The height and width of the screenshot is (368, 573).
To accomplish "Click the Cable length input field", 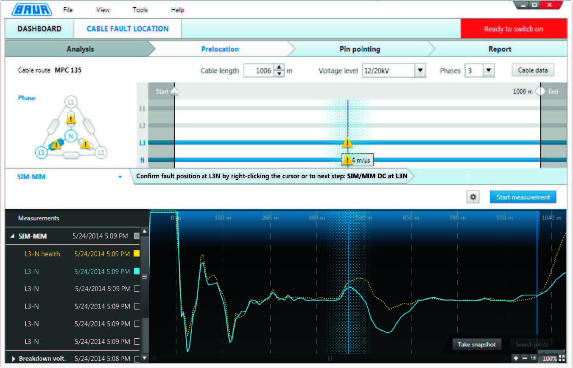I will pos(259,71).
